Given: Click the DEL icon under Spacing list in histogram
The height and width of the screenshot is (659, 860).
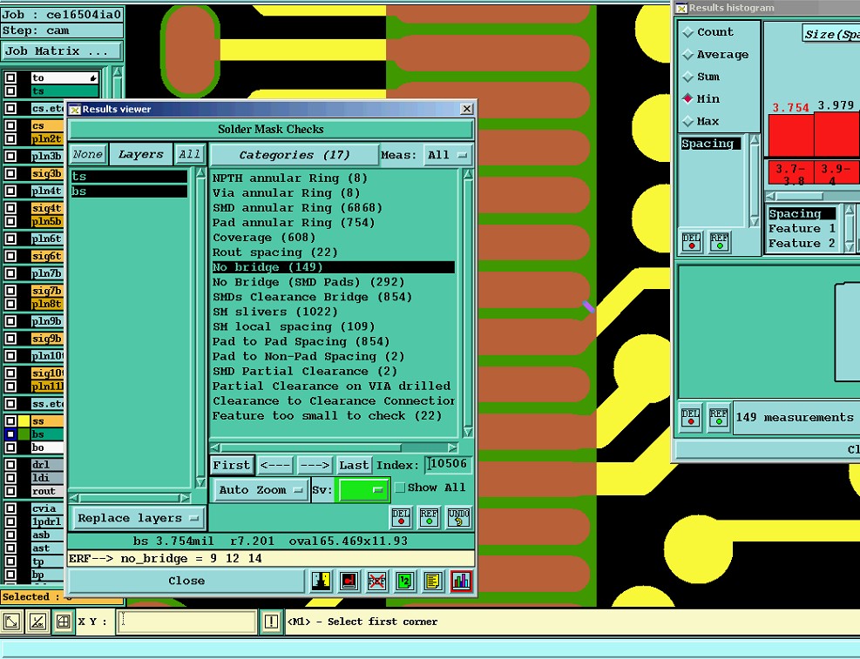Looking at the screenshot, I should coord(692,242).
